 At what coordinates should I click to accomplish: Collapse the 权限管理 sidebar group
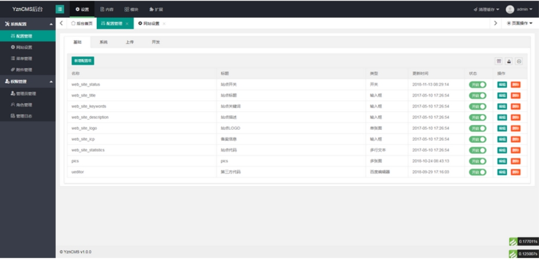[51, 81]
